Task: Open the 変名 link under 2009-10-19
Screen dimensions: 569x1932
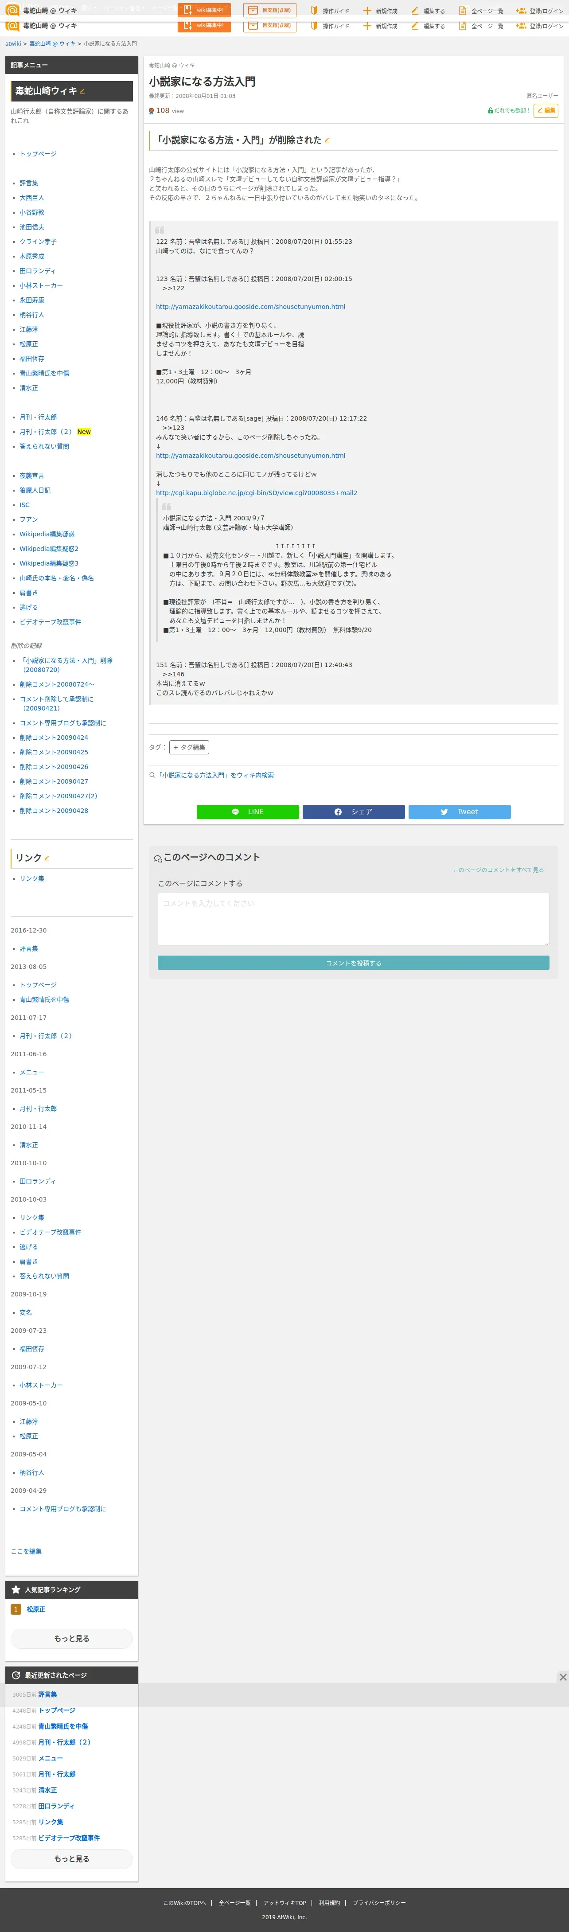Action: pyautogui.click(x=26, y=1312)
